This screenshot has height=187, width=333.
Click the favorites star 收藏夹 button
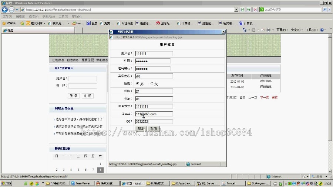9,23
